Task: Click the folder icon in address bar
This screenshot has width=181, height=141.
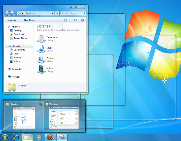Action: pos(19,13)
